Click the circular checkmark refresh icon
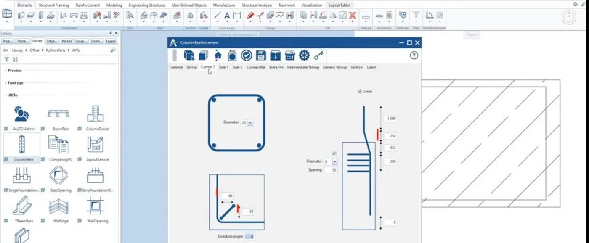The image size is (589, 243). [246, 55]
